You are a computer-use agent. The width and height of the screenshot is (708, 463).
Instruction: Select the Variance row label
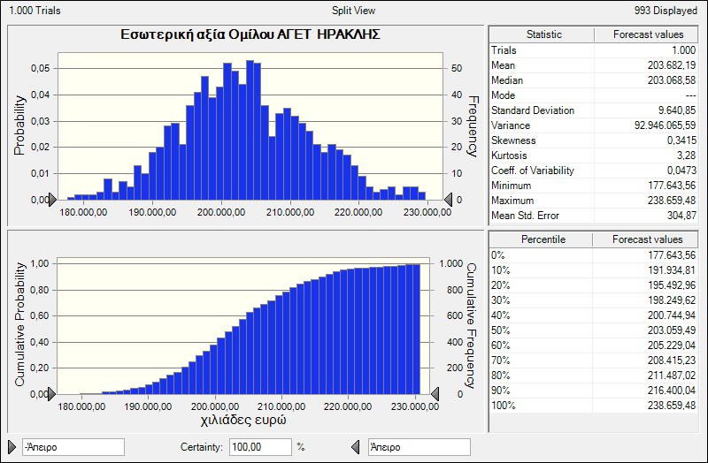pos(511,125)
